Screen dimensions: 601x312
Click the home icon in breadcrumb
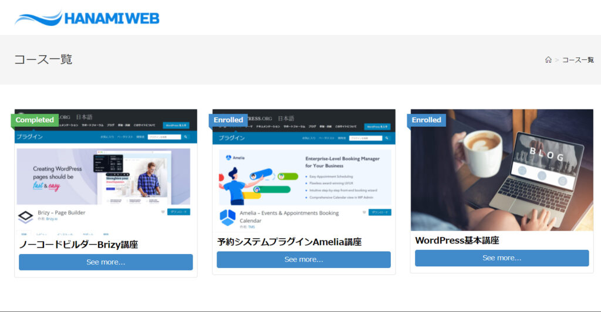coord(548,60)
